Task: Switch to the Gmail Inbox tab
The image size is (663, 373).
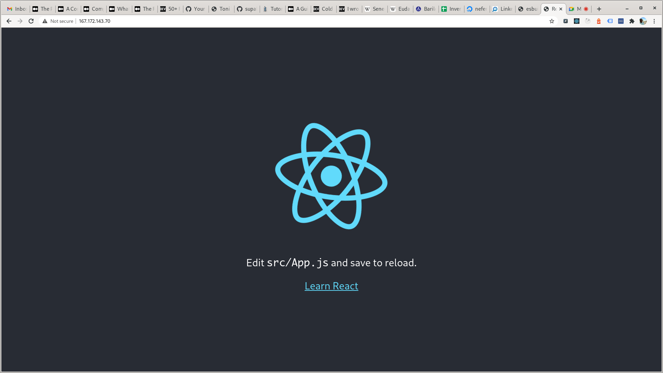Action: [17, 9]
